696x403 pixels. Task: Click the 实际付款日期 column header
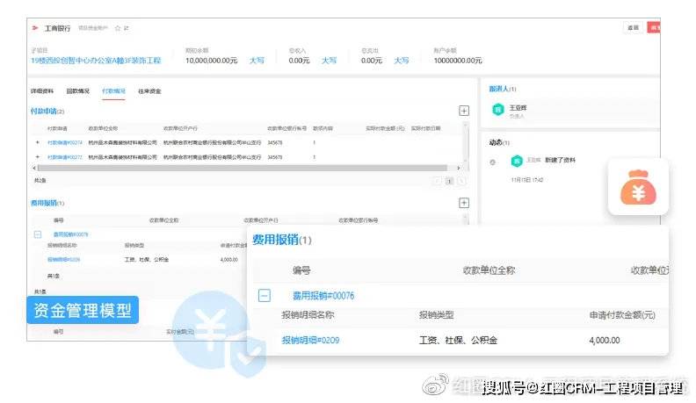[x=425, y=128]
